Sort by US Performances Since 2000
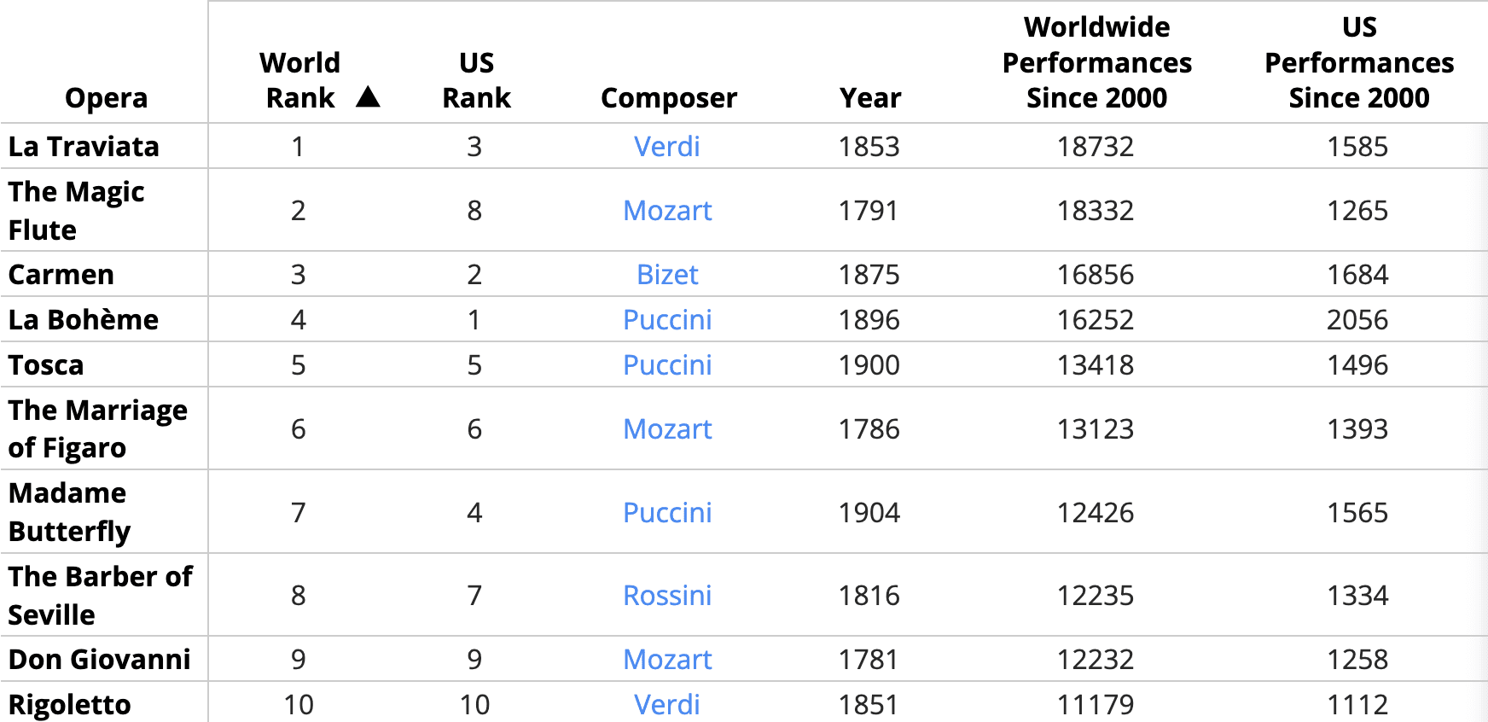This screenshot has height=722, width=1488. (x=1358, y=62)
